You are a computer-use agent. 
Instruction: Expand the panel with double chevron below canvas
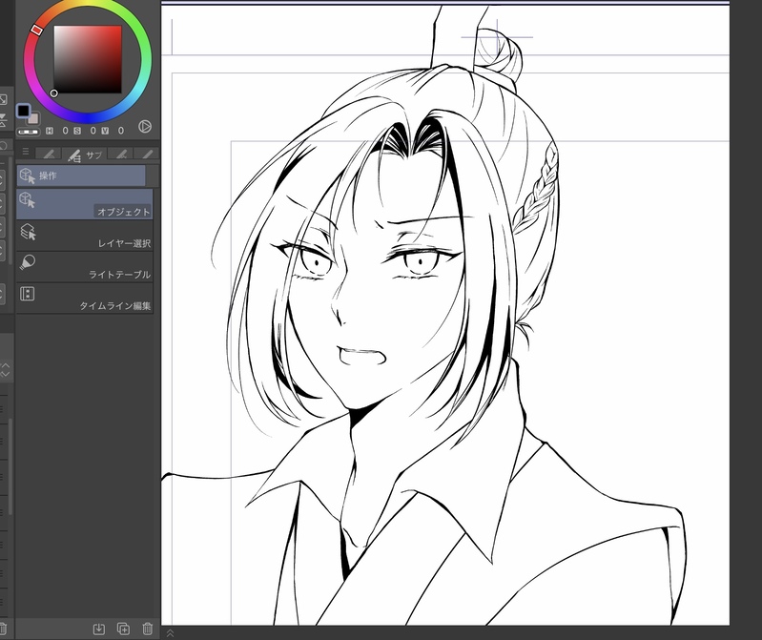(170, 632)
